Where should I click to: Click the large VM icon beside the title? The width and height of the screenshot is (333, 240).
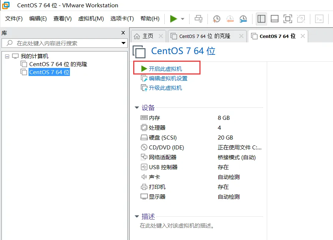point(139,52)
